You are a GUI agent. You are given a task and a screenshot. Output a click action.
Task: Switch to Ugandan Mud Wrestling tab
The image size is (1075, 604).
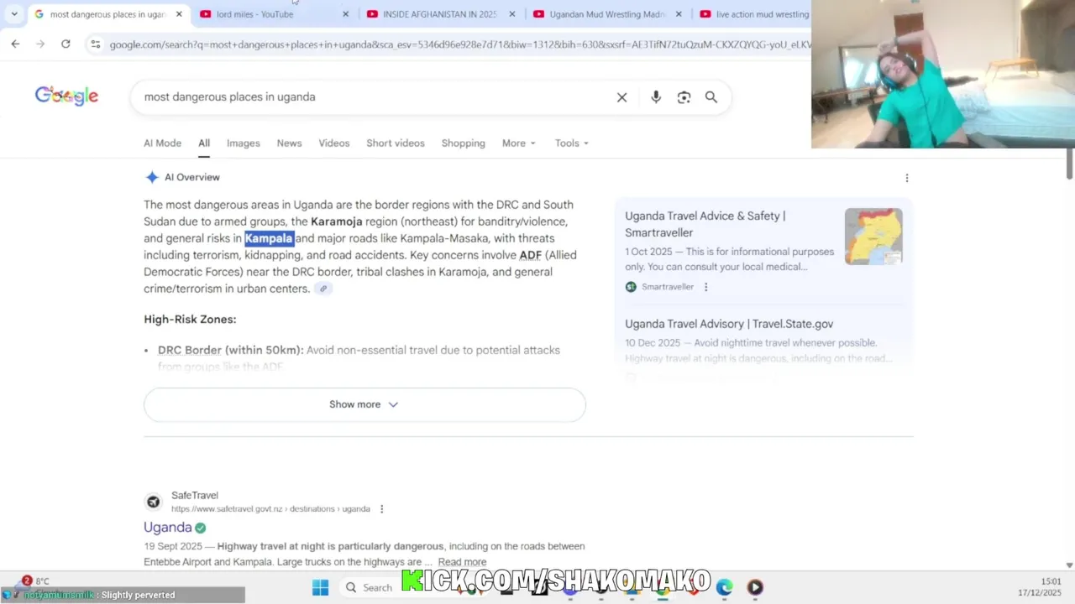click(x=606, y=14)
